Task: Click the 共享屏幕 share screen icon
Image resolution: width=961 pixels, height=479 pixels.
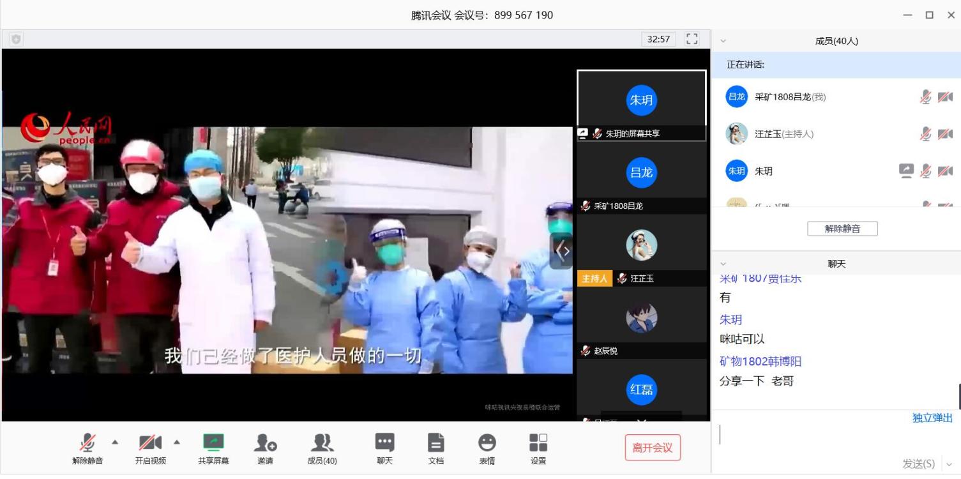Action: [x=213, y=443]
